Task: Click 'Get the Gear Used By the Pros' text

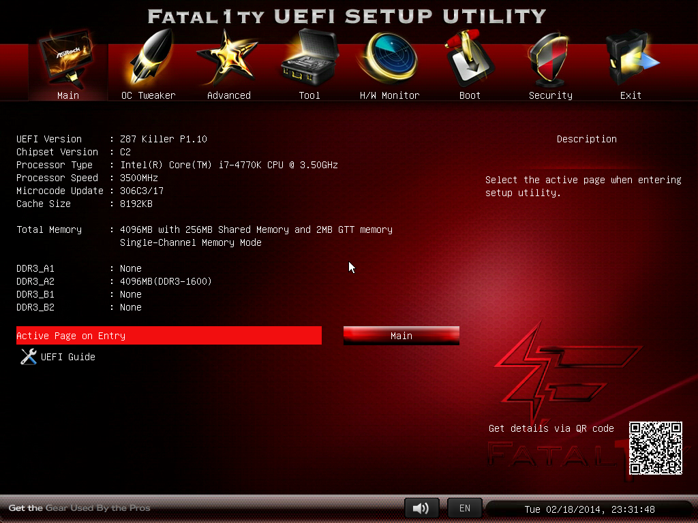Action: 79,508
